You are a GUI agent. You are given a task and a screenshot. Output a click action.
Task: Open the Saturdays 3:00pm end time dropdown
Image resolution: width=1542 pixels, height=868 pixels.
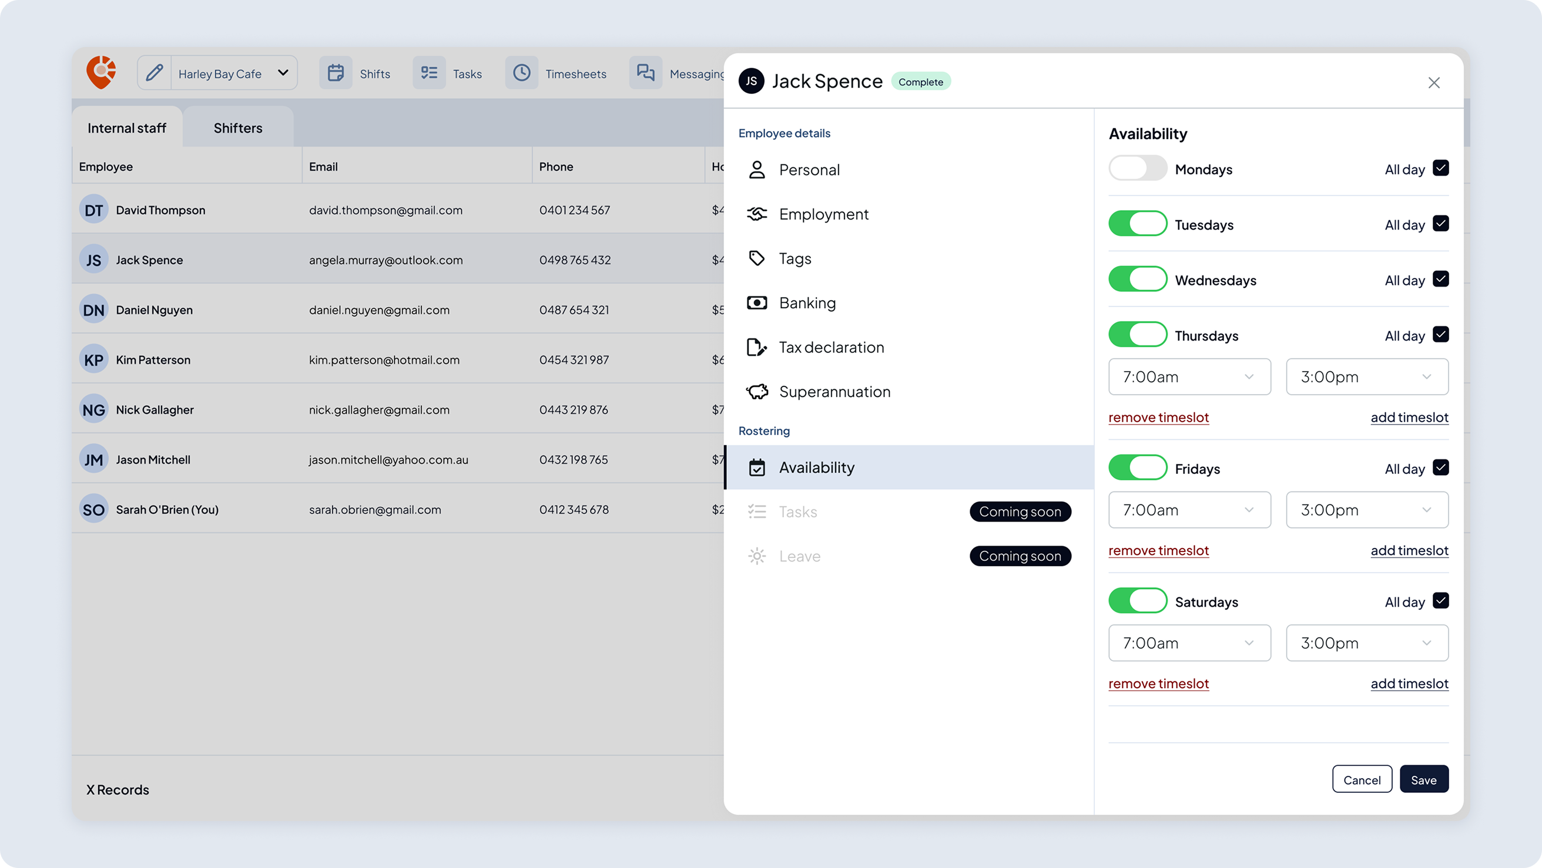click(x=1367, y=642)
